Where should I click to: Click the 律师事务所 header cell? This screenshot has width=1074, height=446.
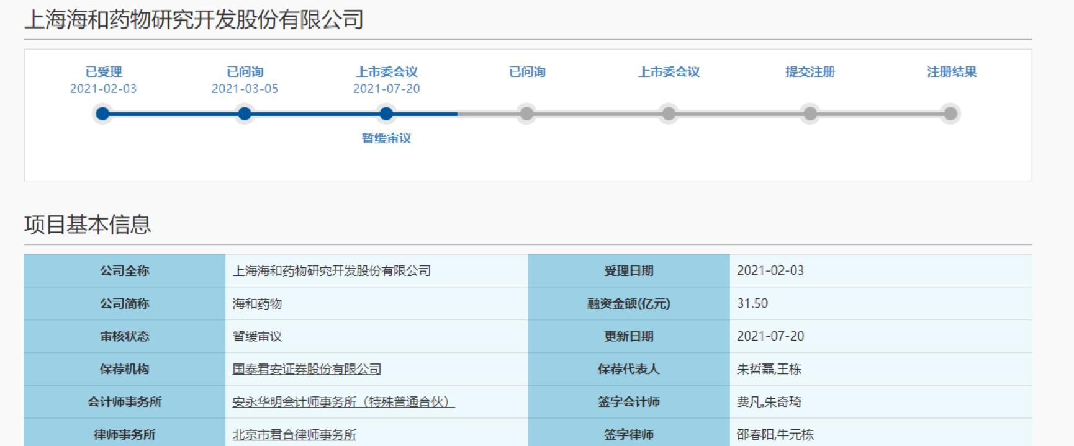125,433
